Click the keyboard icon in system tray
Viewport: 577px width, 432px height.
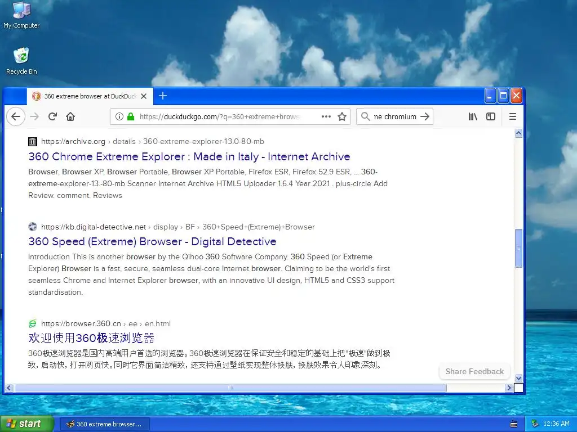tap(514, 424)
